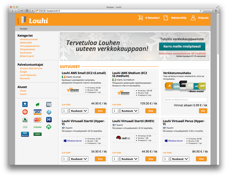The image size is (228, 177).
Task: Select the S-Pankki payment icon
Action: coord(38,127)
